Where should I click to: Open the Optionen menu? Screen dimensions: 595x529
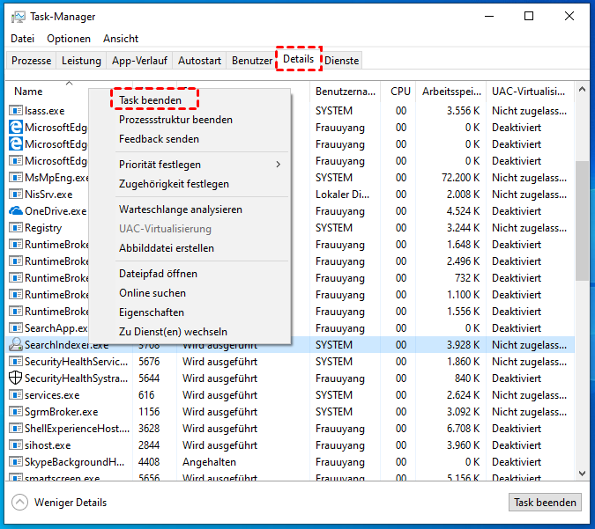tap(69, 39)
